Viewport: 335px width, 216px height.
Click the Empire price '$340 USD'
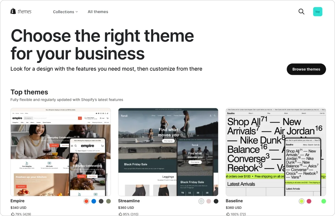18,208
